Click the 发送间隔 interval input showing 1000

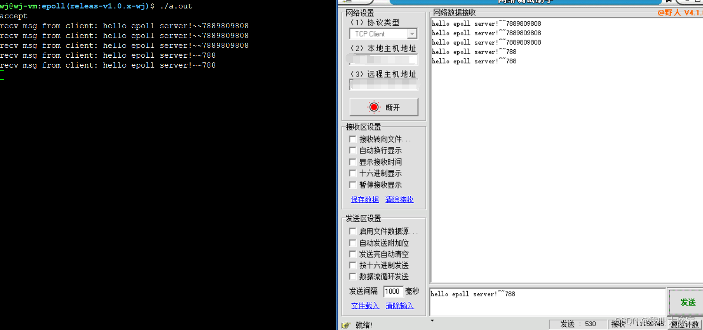pos(393,292)
